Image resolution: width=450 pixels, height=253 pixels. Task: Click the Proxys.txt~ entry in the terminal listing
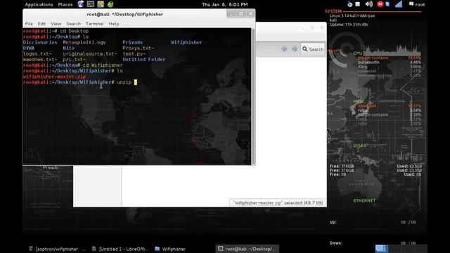pyautogui.click(x=138, y=48)
